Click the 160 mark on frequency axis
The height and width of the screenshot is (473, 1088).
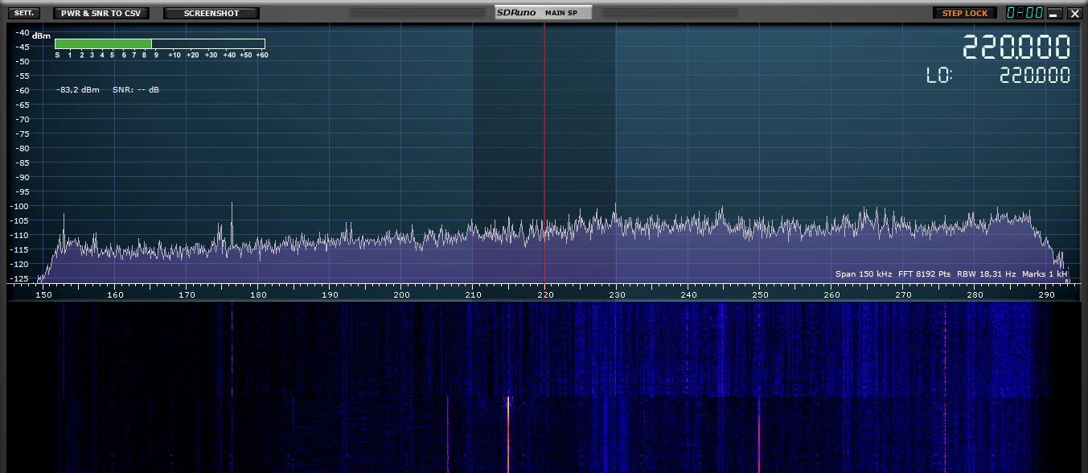click(116, 294)
